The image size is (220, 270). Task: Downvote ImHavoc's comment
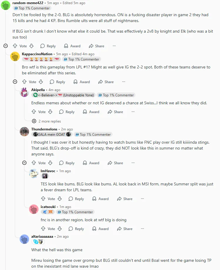point(60,199)
